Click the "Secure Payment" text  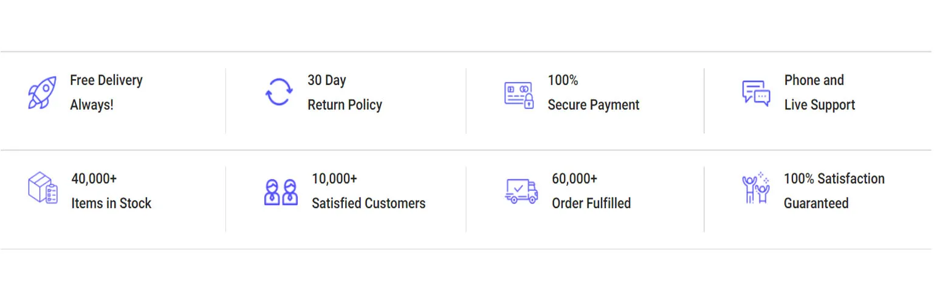[x=593, y=105]
